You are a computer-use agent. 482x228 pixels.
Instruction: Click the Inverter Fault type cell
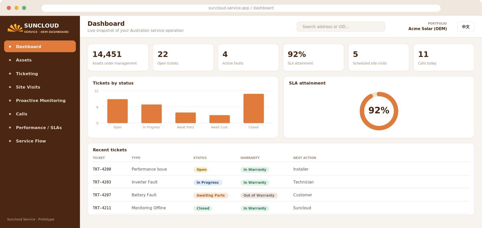[x=145, y=182]
